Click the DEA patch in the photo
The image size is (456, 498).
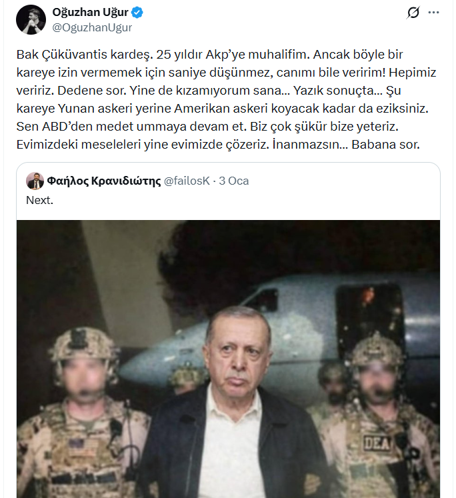(377, 443)
